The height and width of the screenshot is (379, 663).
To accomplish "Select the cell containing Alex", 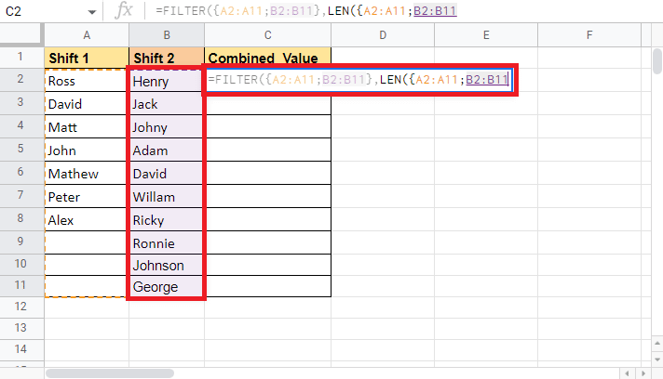I will click(87, 219).
